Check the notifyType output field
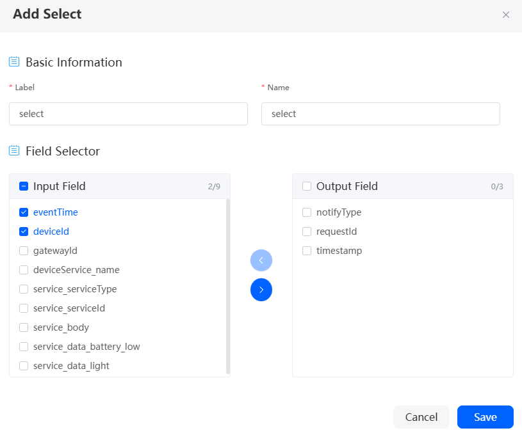The image size is (522, 433). coord(307,212)
